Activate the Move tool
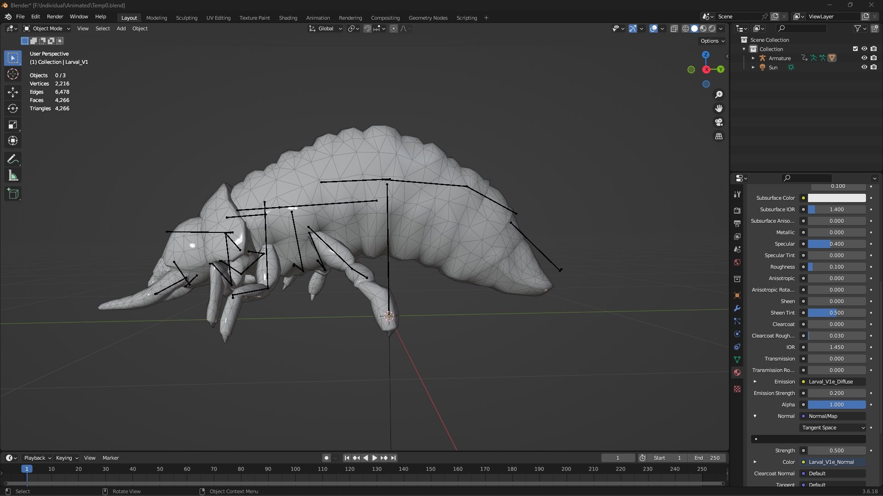The image size is (883, 496). 13,92
